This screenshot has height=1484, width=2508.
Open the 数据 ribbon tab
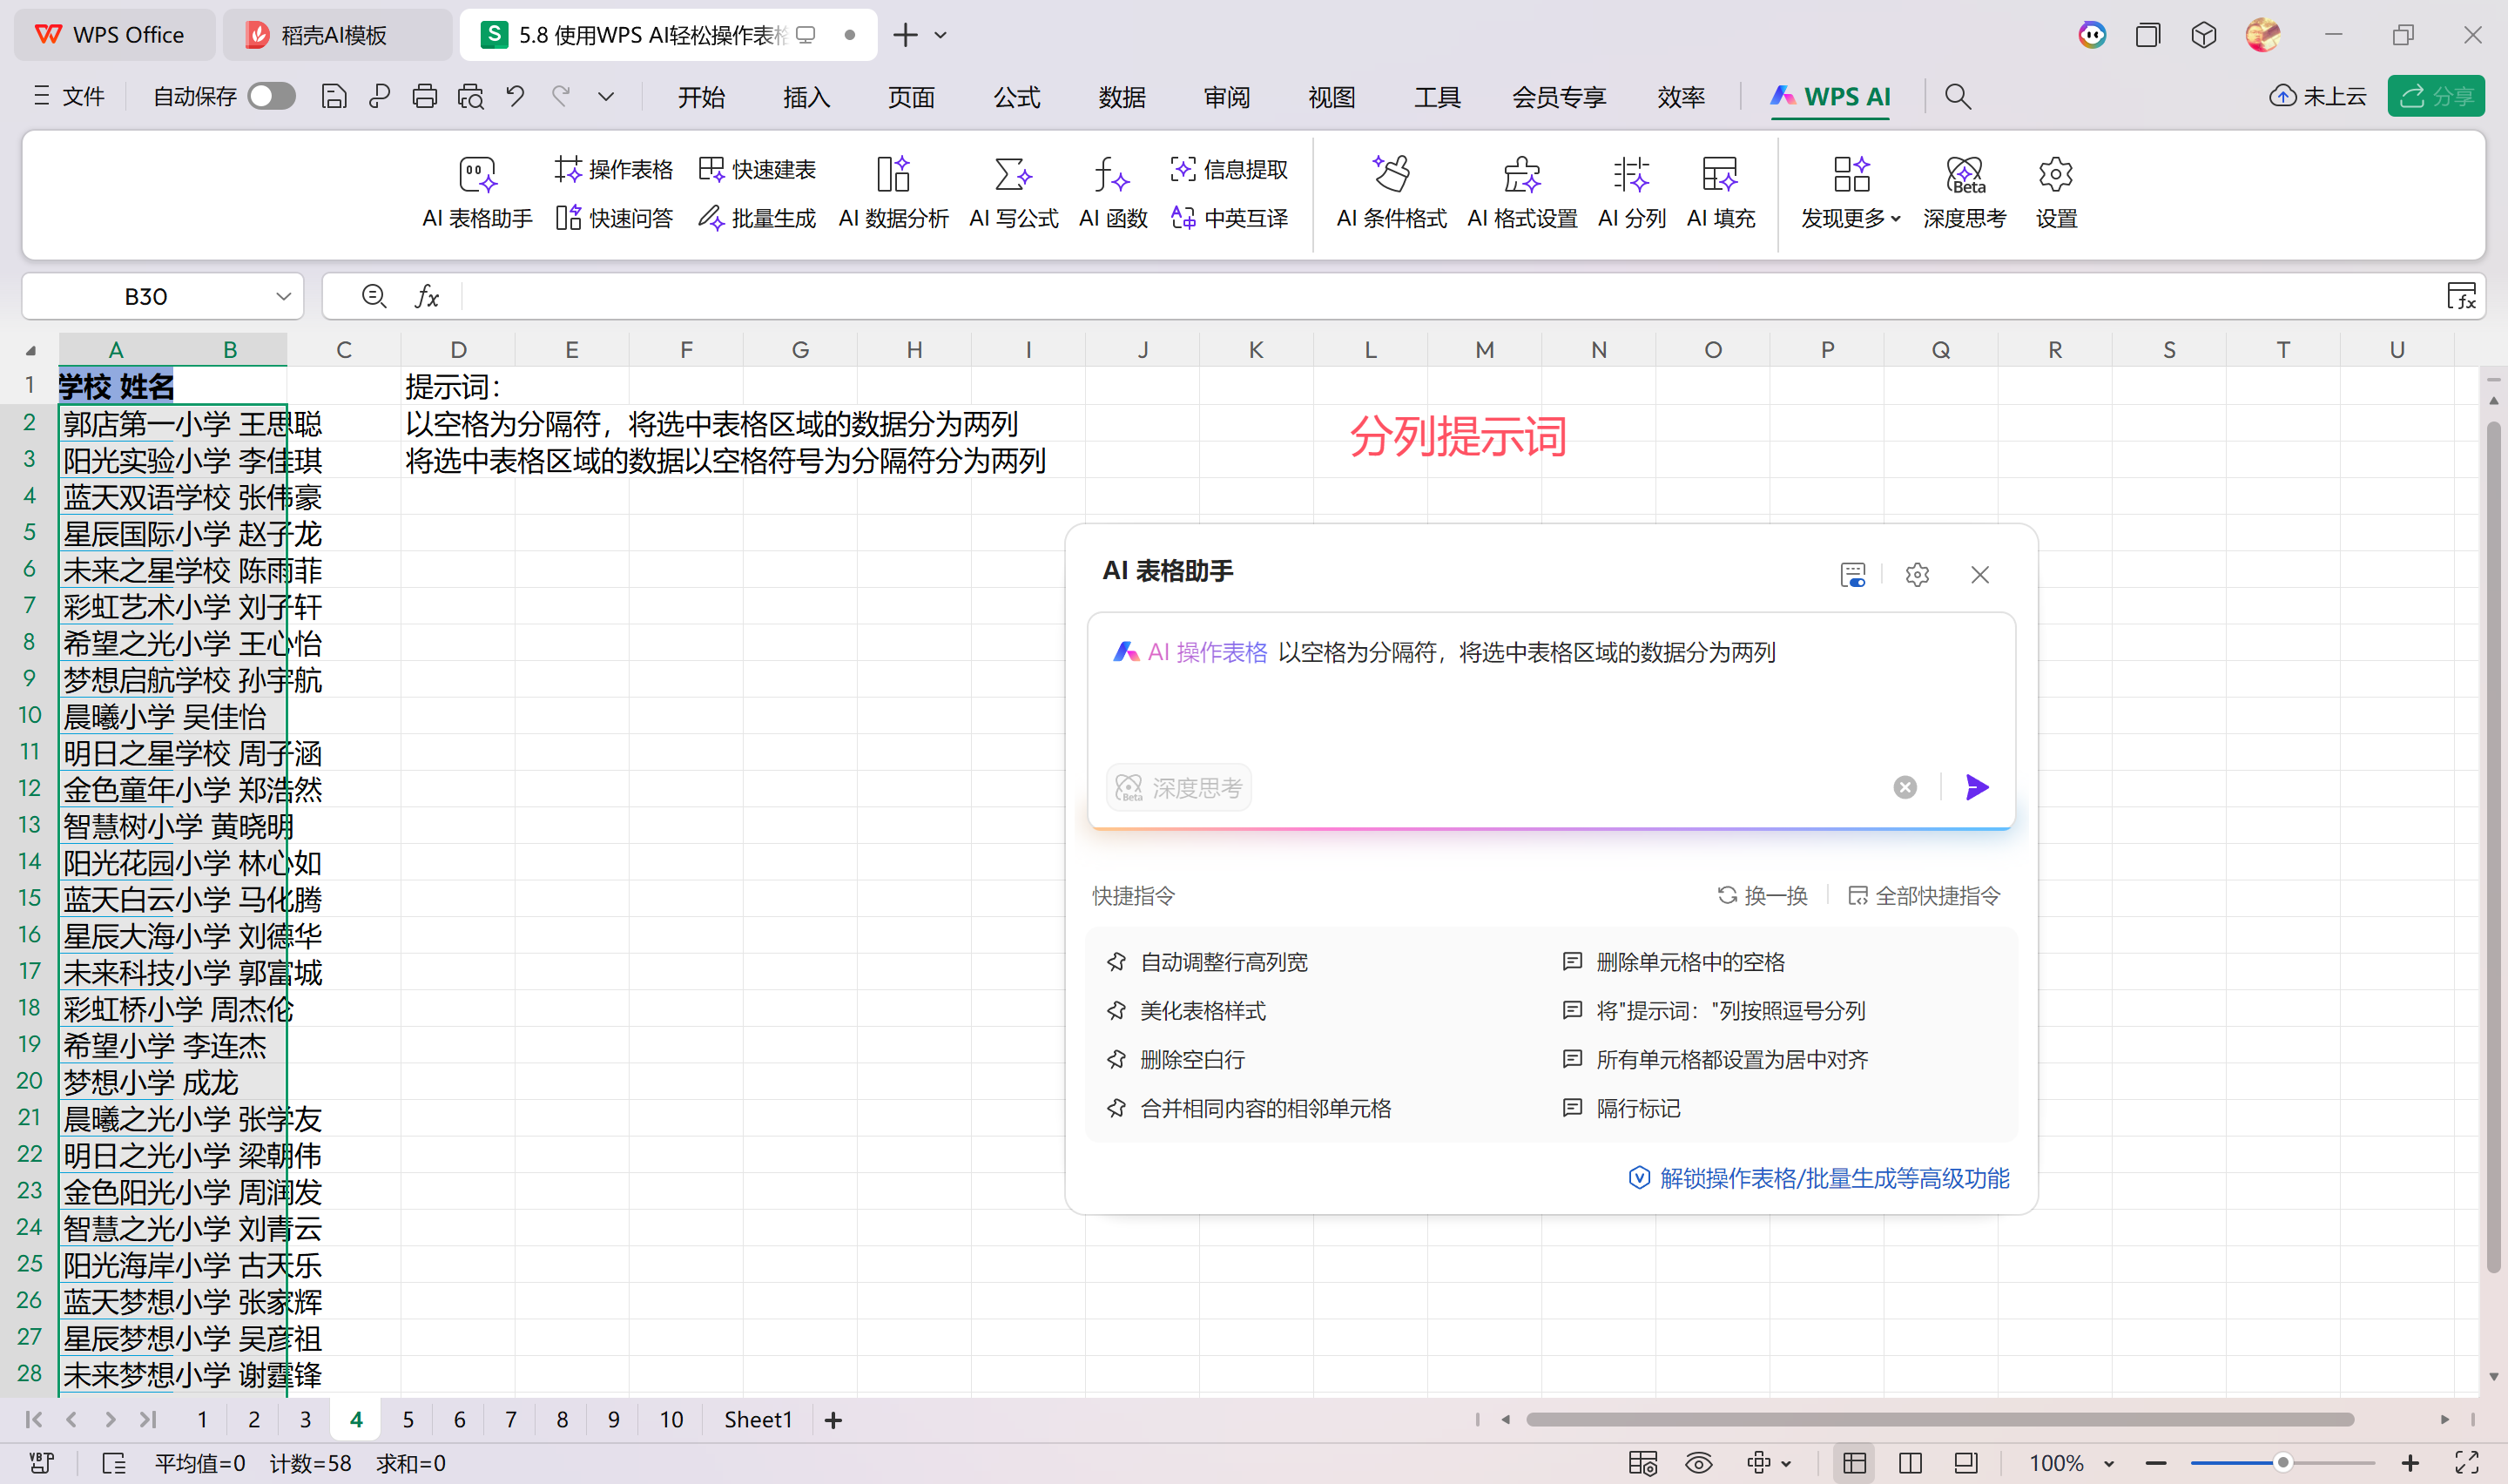tap(1122, 96)
